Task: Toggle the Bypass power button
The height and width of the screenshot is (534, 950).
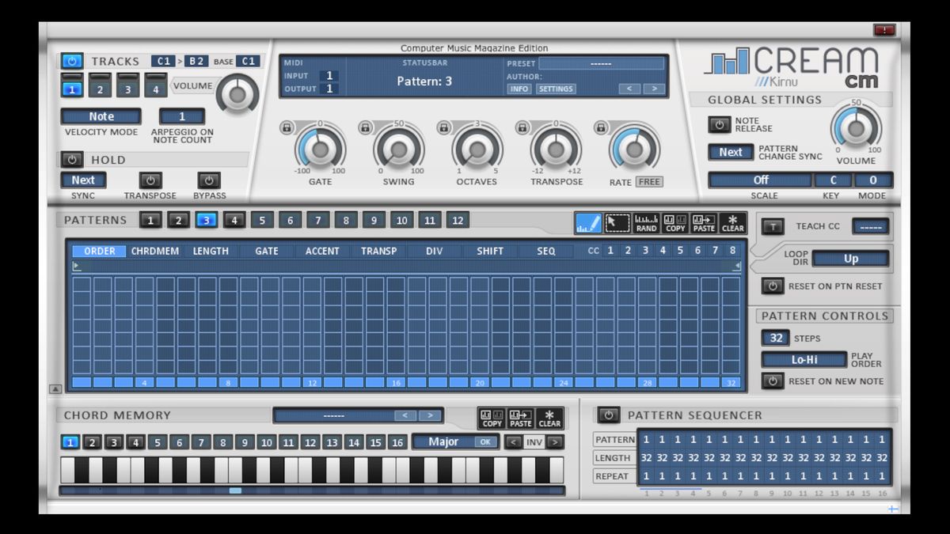Action: point(209,180)
